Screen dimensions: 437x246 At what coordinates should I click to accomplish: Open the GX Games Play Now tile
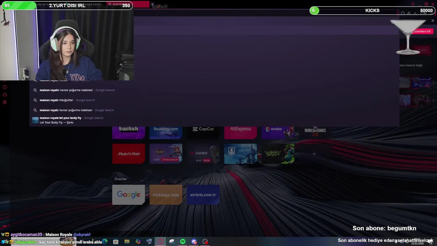click(x=203, y=154)
